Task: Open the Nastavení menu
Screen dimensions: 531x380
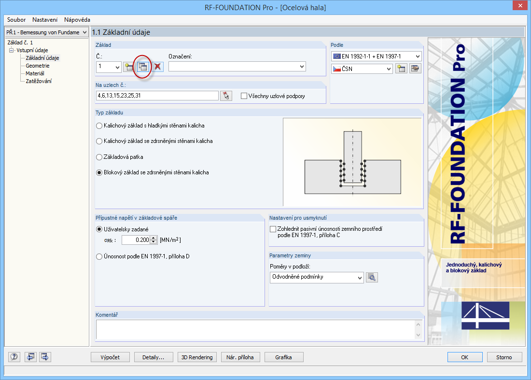Action: click(x=45, y=20)
